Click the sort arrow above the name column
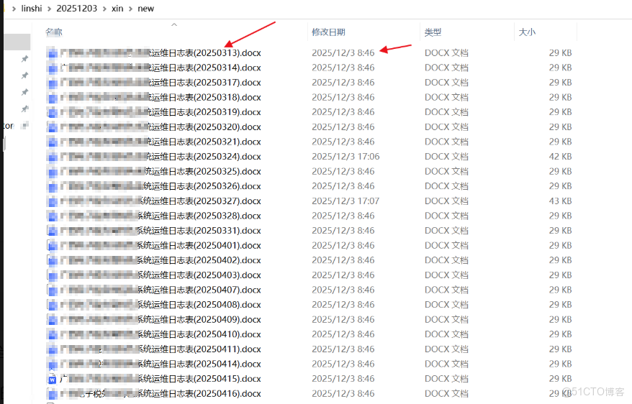632x404 pixels. [x=174, y=24]
